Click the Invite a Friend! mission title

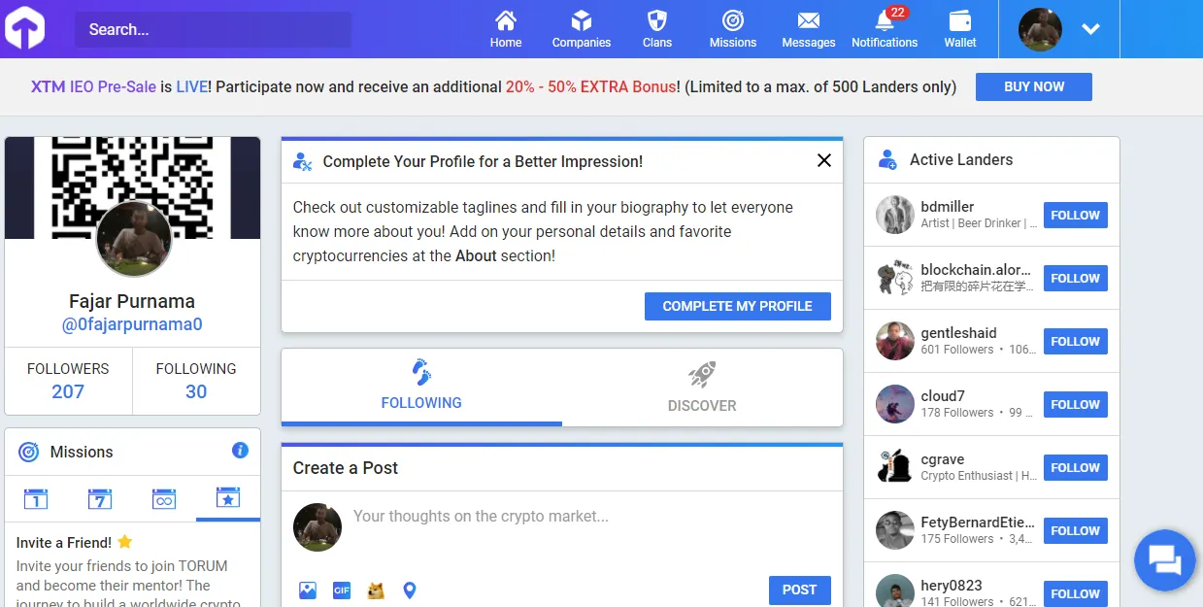point(64,543)
